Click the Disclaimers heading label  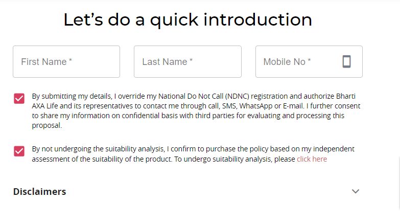[39, 192]
